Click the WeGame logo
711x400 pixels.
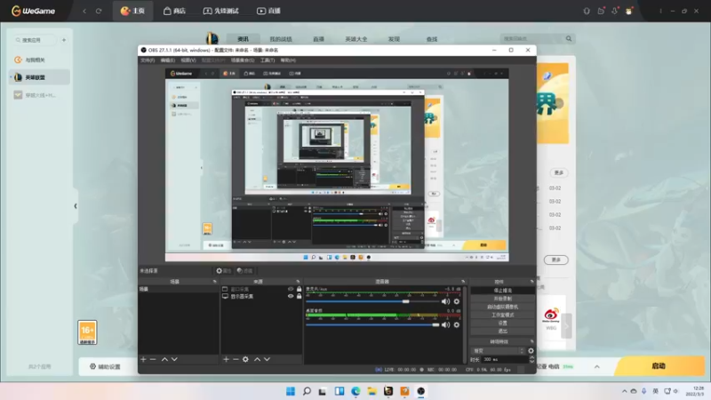click(33, 11)
